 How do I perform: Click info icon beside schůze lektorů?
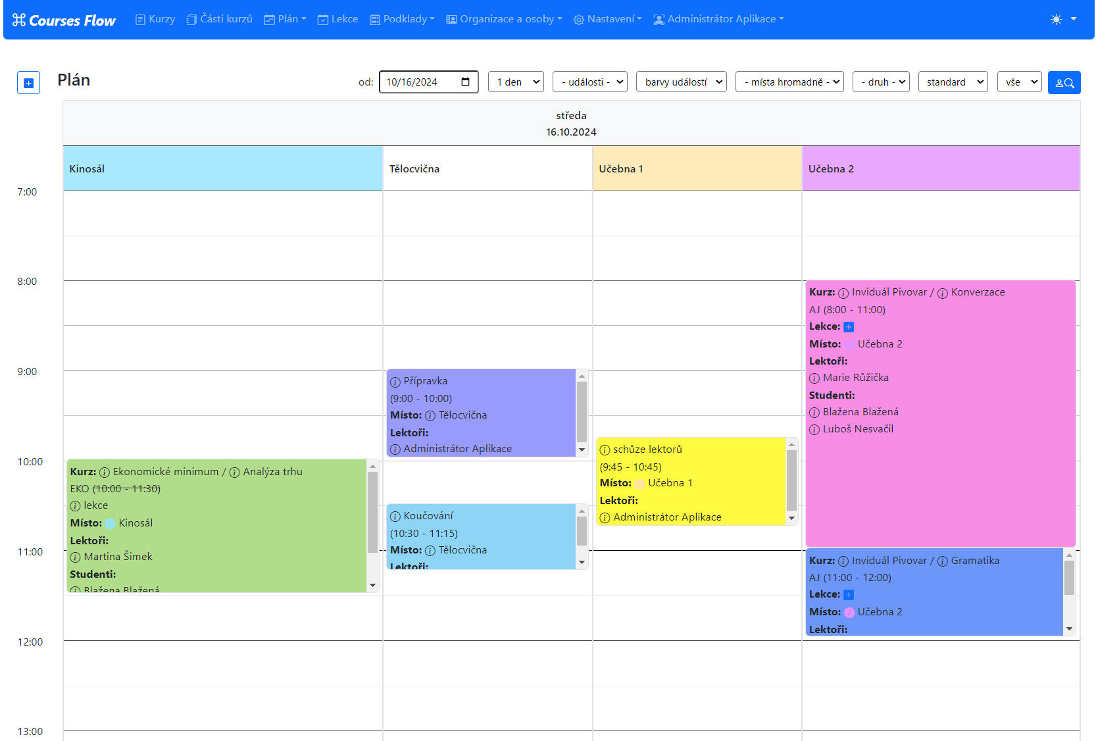pyautogui.click(x=605, y=450)
